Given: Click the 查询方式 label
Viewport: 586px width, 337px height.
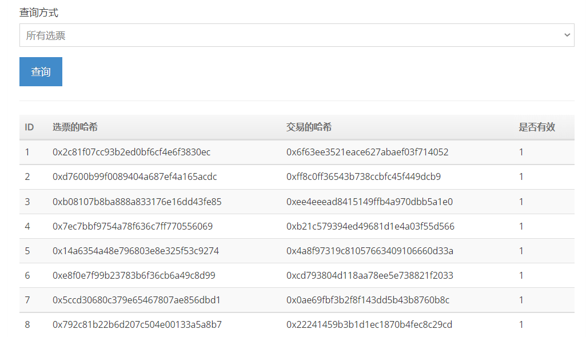Looking at the screenshot, I should click(38, 13).
